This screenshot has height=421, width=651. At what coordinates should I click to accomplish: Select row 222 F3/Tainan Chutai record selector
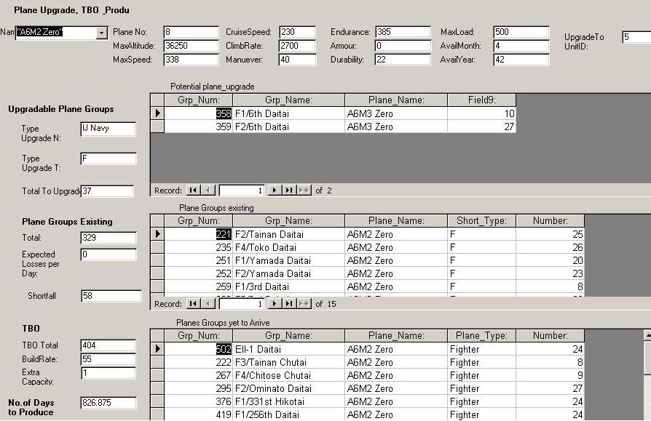[157, 362]
